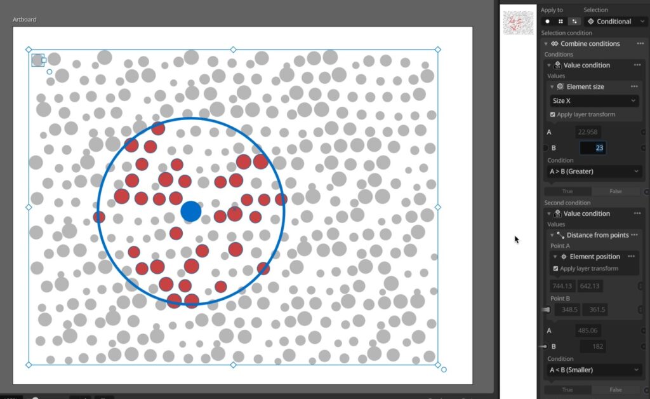Open Combine conditions options menu (three dots)
This screenshot has width=650, height=399.
[x=637, y=44]
